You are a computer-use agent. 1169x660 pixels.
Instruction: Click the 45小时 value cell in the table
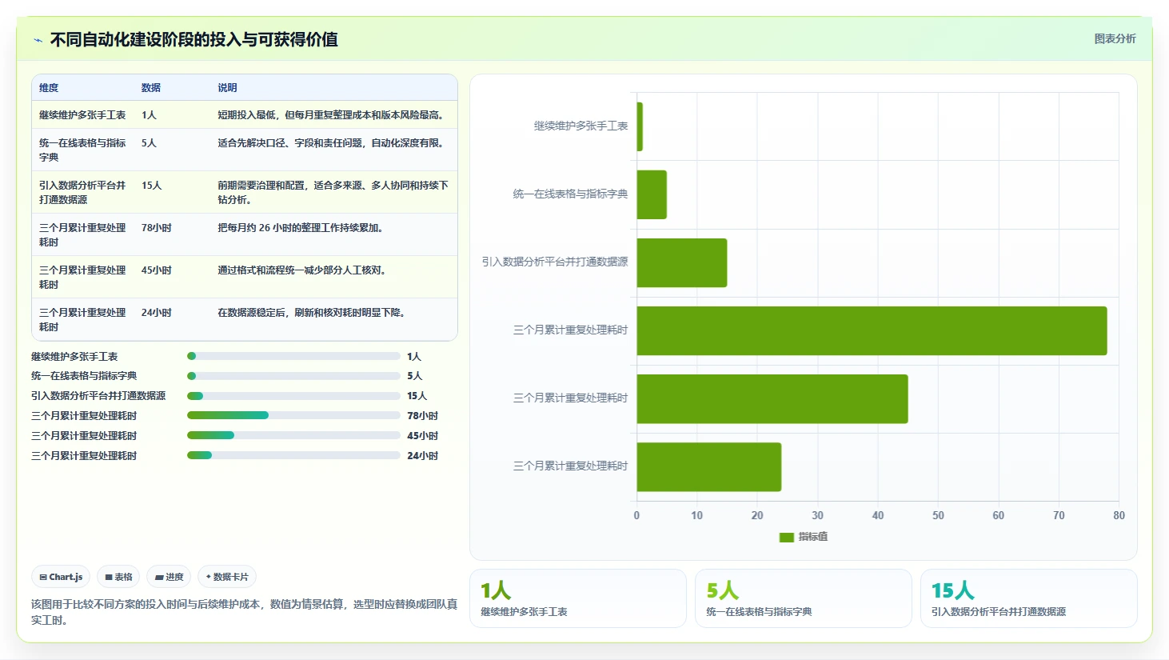[157, 270]
